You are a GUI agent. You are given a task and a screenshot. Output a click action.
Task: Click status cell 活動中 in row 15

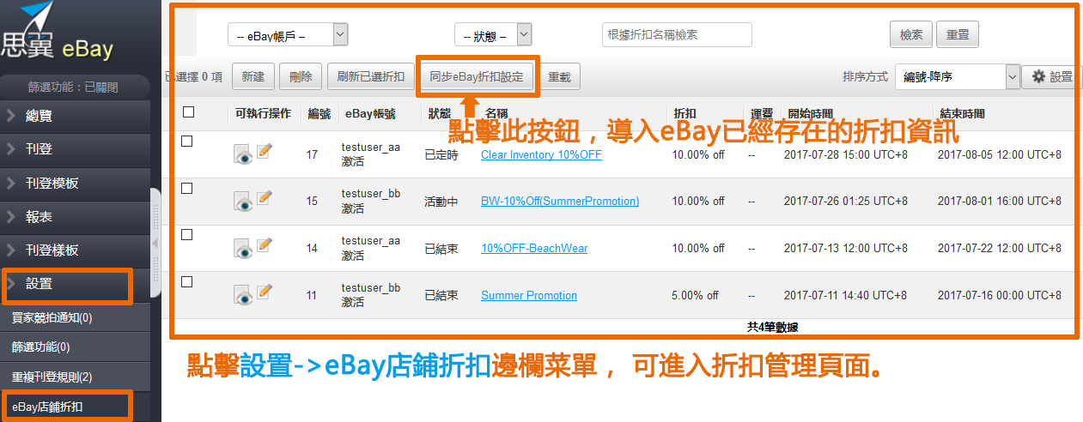[x=441, y=202]
